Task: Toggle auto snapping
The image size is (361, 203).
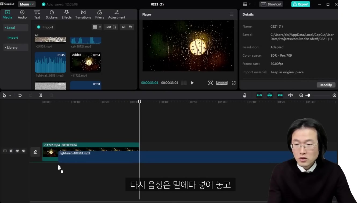Action: pyautogui.click(x=270, y=95)
